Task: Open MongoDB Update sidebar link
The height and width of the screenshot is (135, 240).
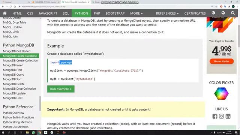Action: [14, 93]
